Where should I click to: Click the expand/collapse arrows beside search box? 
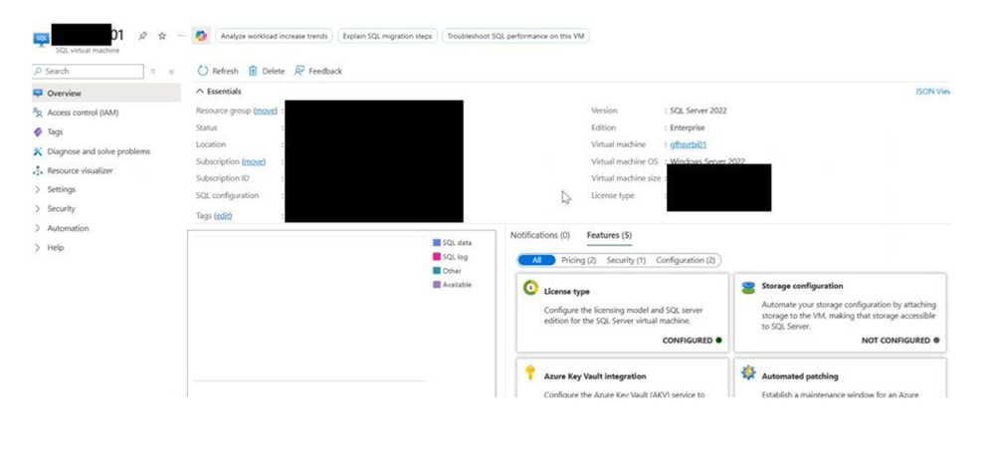153,72
